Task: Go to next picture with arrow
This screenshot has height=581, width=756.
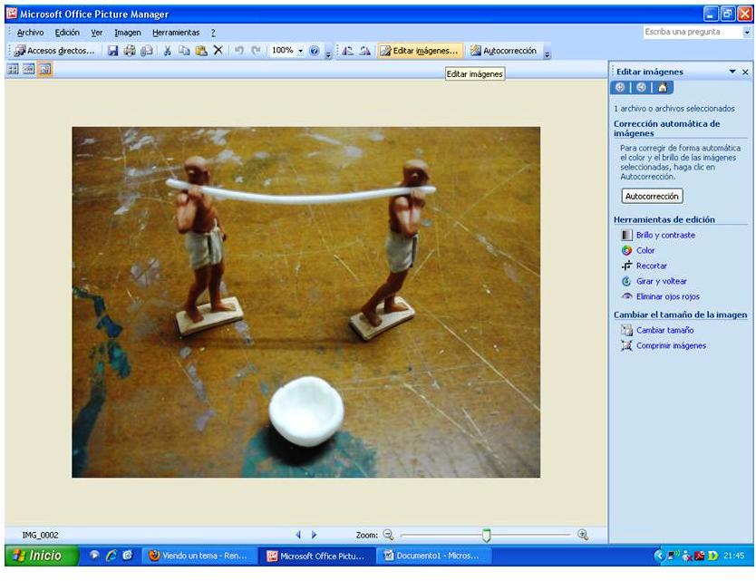Action: tap(315, 536)
